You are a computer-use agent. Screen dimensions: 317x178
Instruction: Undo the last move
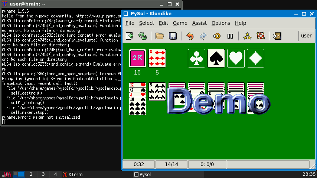tap(190, 36)
